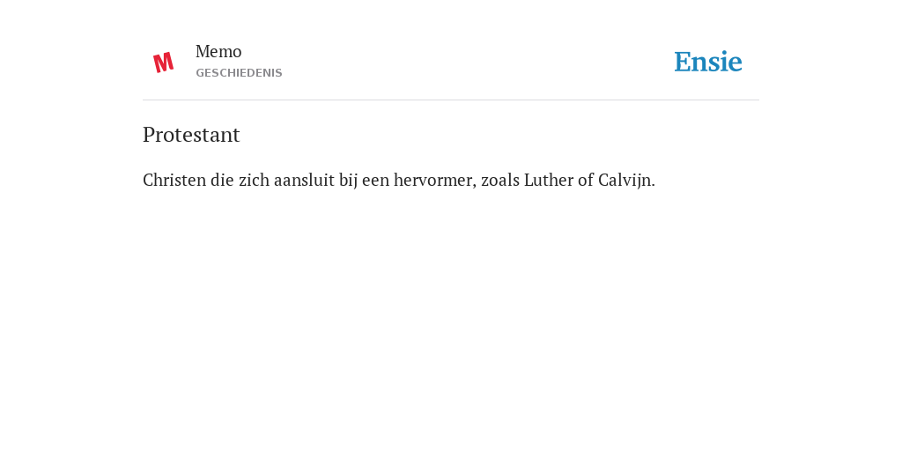Select the GESCHIEDENIS category label
The image size is (902, 451).
pos(239,73)
